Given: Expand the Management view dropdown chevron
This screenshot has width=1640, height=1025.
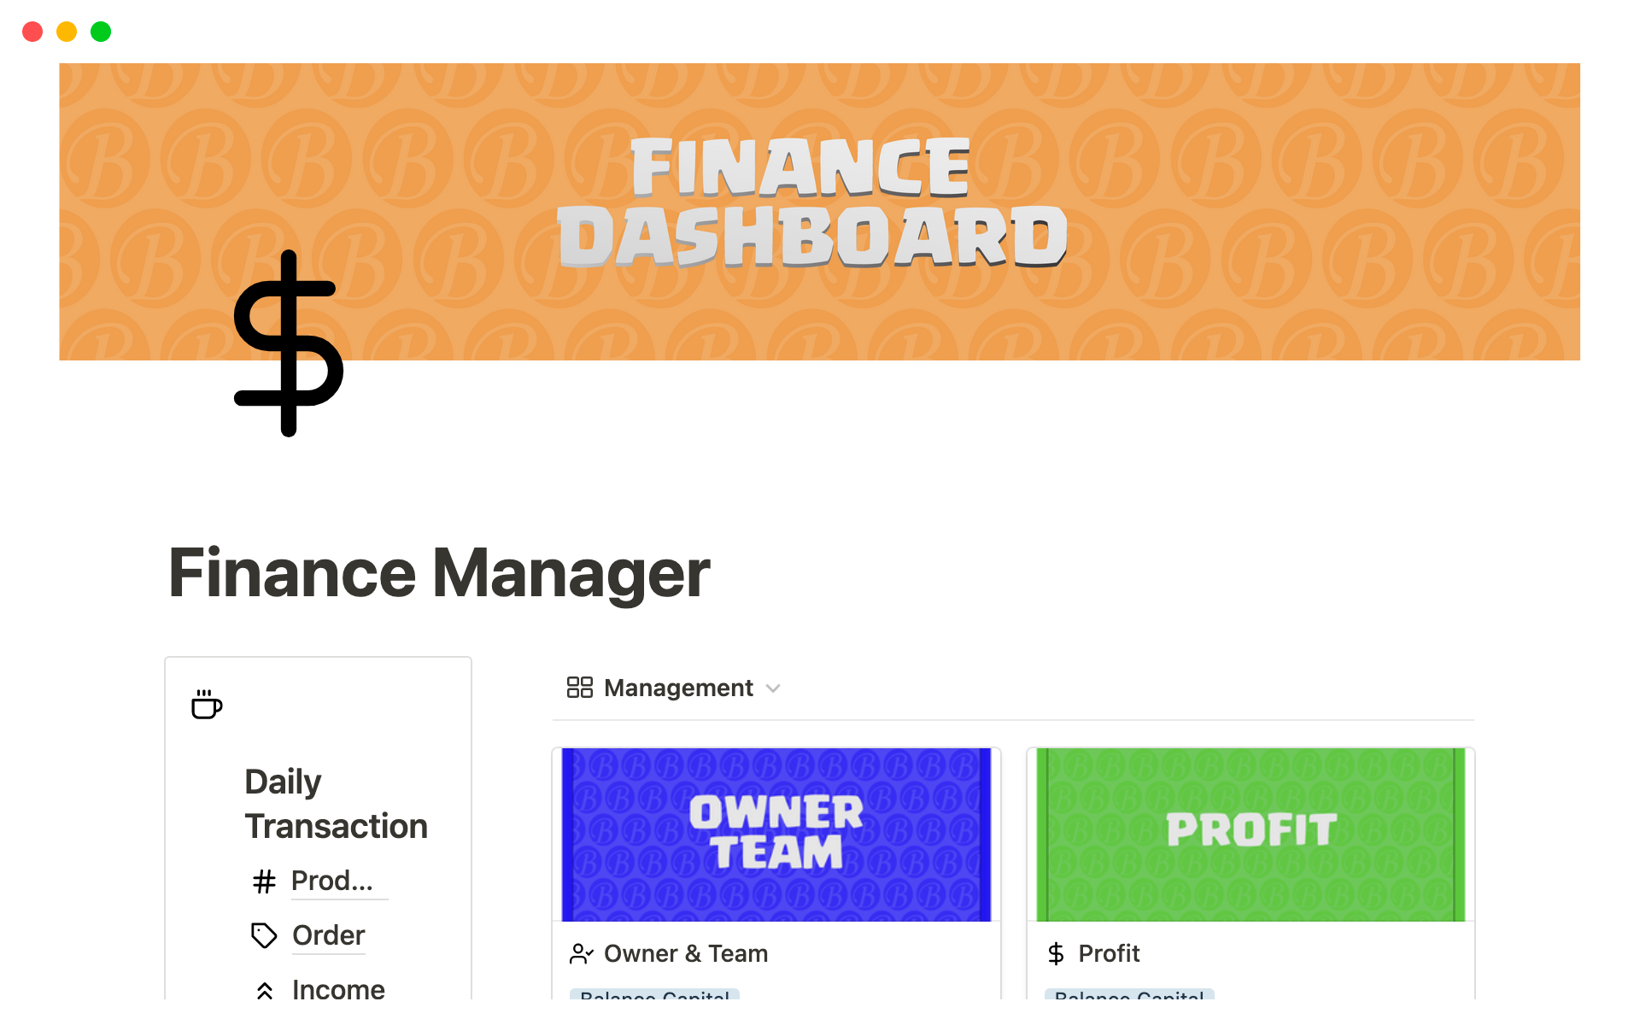Looking at the screenshot, I should pyautogui.click(x=773, y=688).
